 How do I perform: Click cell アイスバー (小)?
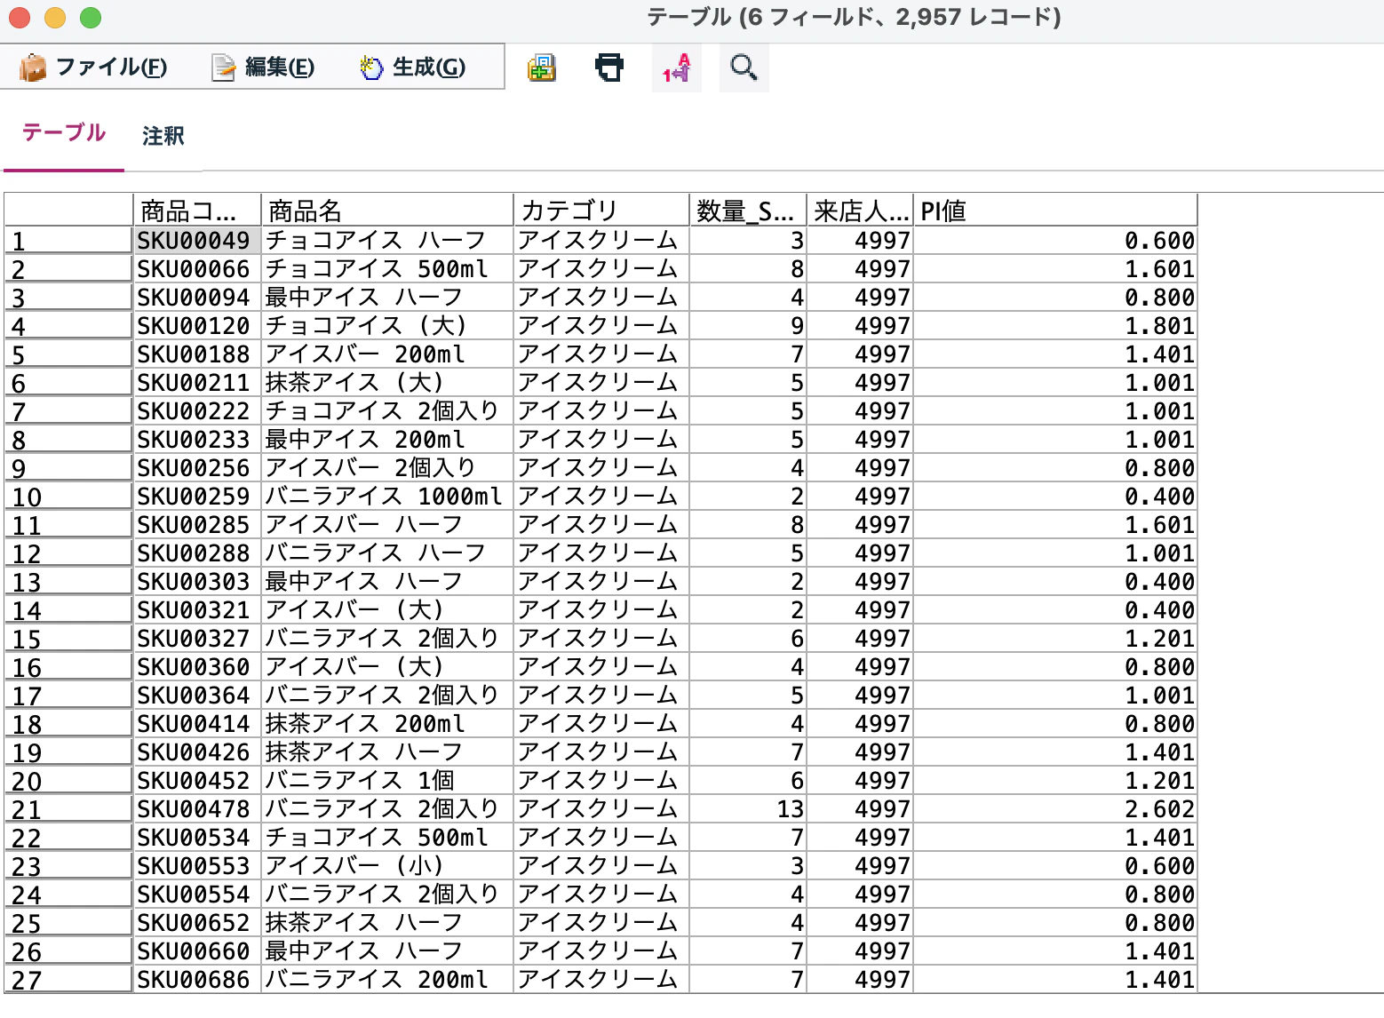click(x=387, y=866)
